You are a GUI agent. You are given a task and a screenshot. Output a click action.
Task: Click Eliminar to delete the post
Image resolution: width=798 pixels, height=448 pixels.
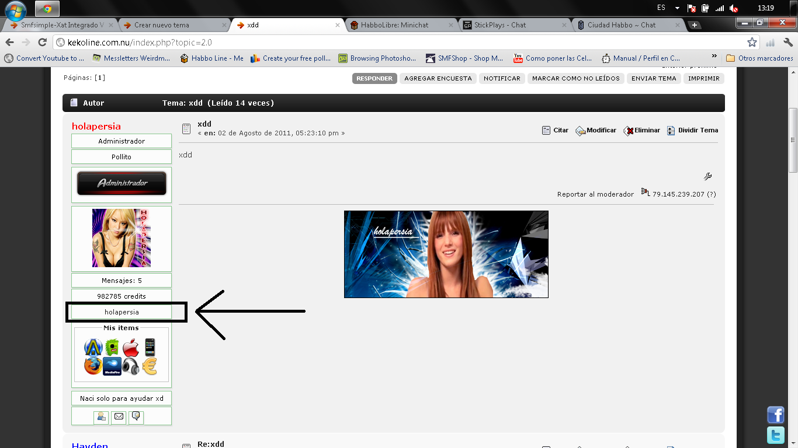(642, 131)
